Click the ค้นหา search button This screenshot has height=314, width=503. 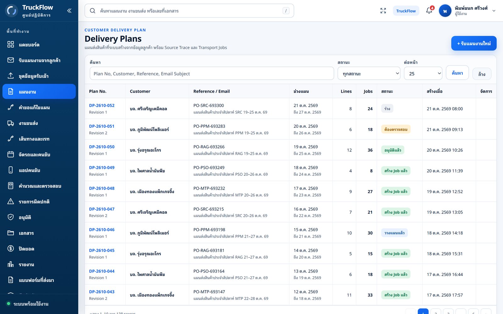(457, 73)
